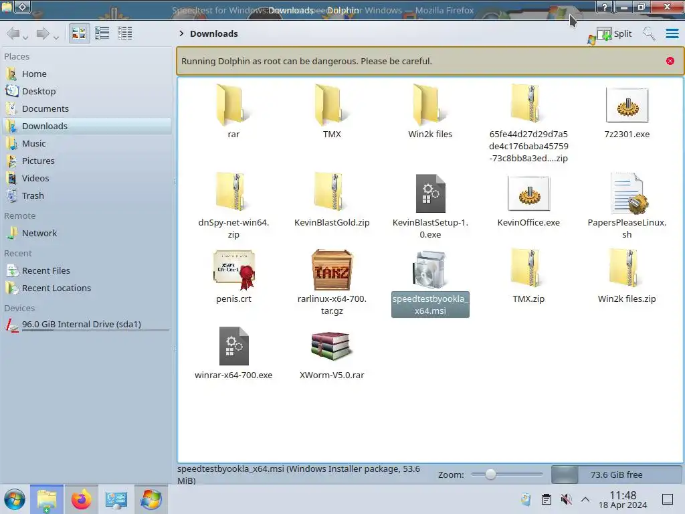Select Downloads in Places panel
This screenshot has width=685, height=514.
pos(86,126)
